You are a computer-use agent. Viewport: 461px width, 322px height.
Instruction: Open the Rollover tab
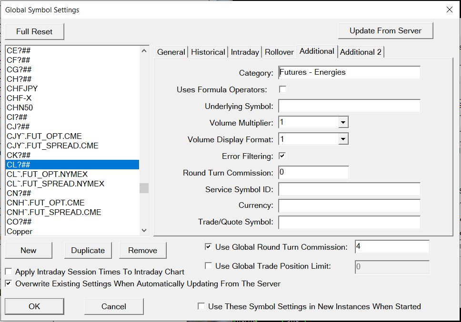279,52
